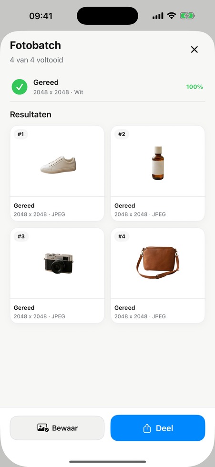Open the brown bottle result image
Viewport: 215px width, 467px height.
pyautogui.click(x=158, y=163)
